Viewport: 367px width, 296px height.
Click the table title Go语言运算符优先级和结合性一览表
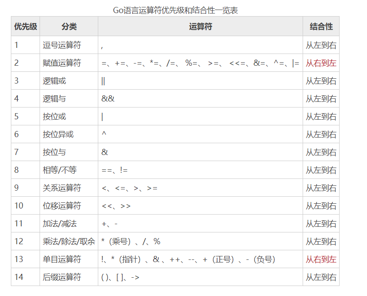[175, 10]
